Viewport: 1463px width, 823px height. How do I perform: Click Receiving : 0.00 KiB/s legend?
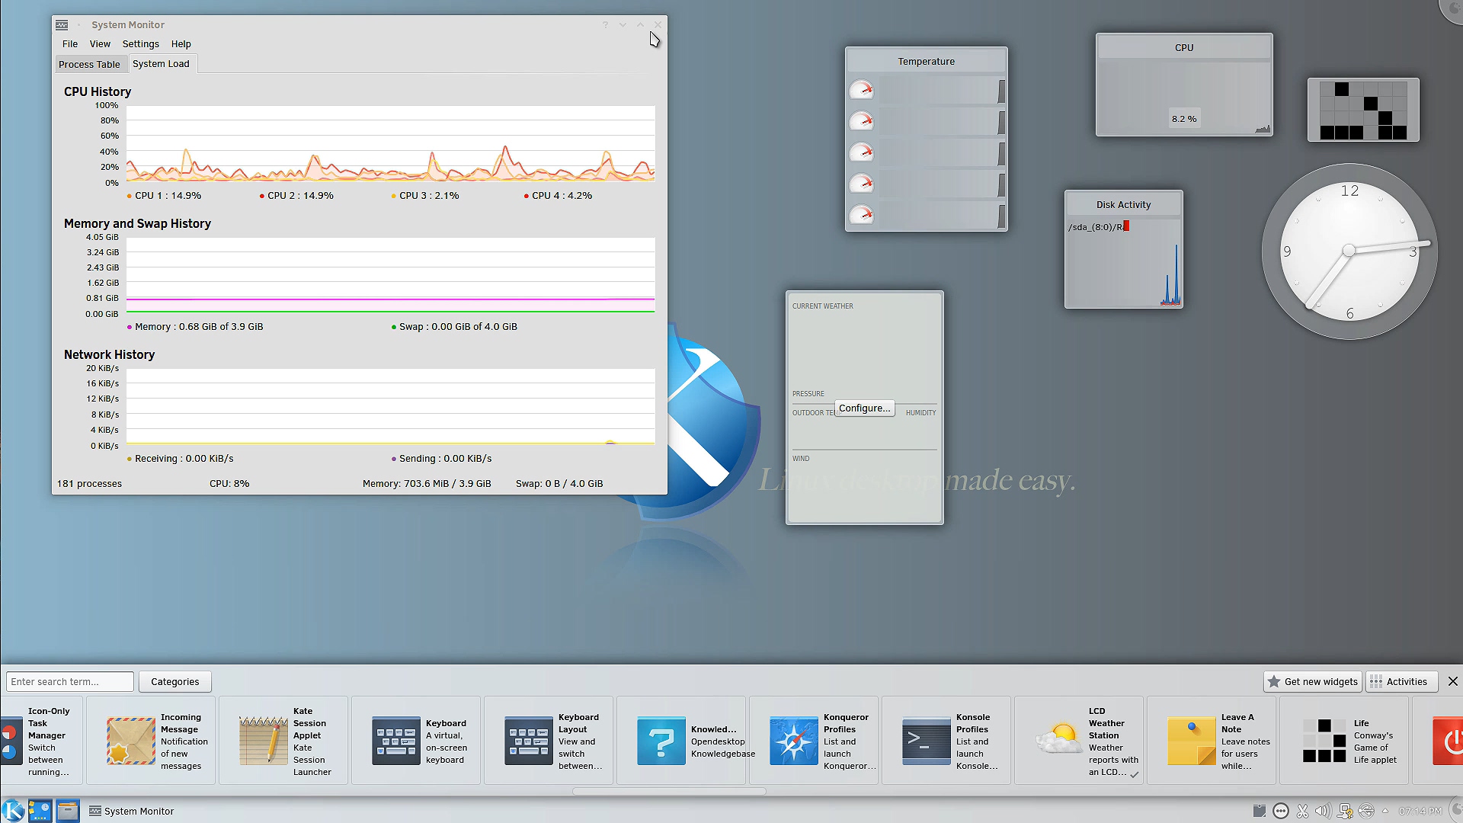pyautogui.click(x=181, y=459)
